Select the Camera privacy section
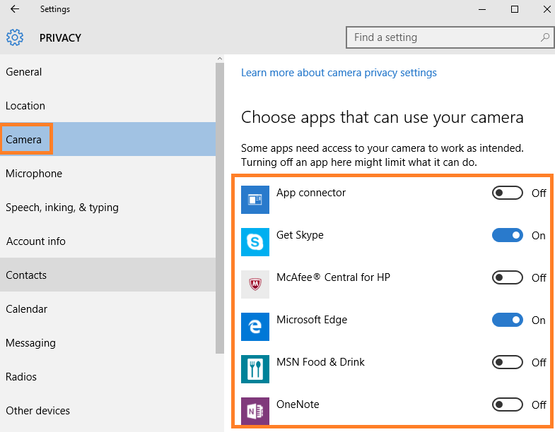This screenshot has height=432, width=555. tap(107, 139)
